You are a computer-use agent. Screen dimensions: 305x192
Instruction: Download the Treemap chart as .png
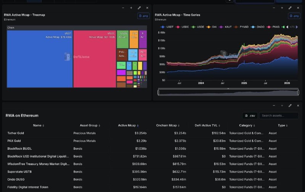pyautogui.click(x=143, y=16)
